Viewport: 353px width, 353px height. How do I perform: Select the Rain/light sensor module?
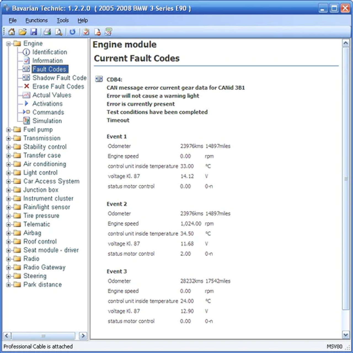pos(47,207)
